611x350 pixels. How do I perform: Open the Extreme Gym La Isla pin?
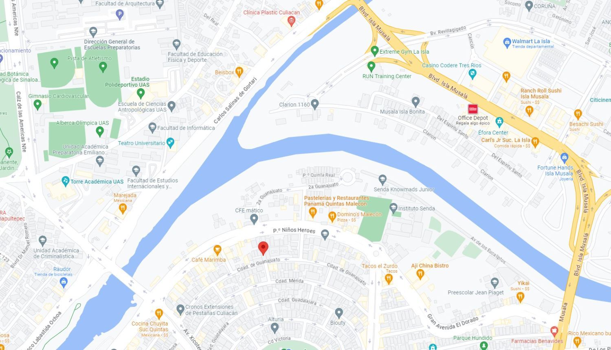[375, 51]
